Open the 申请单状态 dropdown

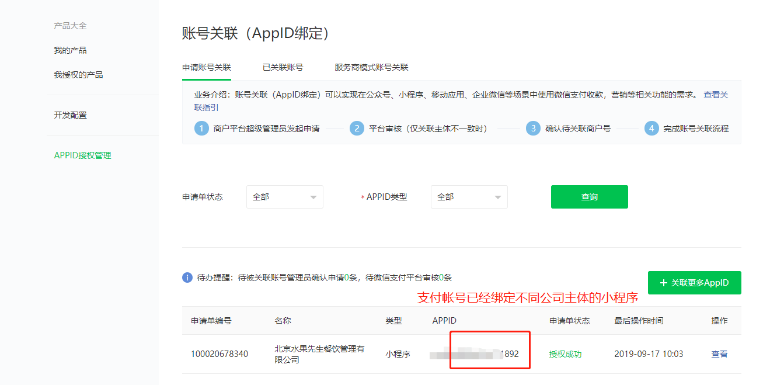[285, 197]
